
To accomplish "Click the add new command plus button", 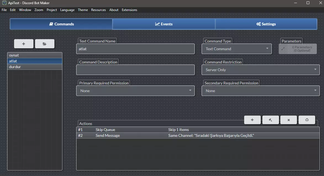I will pos(24,44).
